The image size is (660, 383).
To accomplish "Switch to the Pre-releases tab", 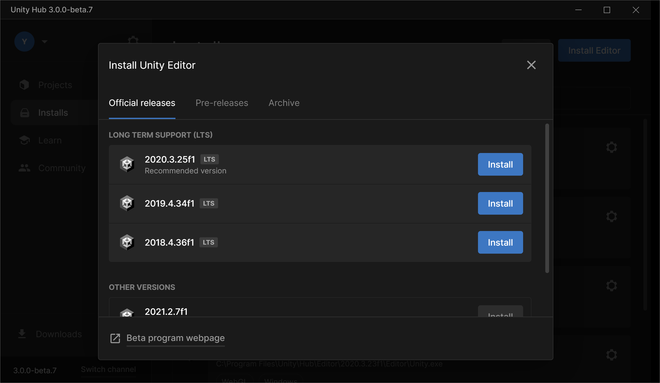I will tap(222, 103).
